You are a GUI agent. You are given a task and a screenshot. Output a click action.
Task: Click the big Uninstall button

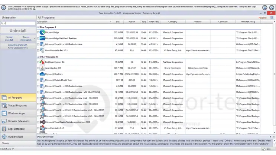pyautogui.click(x=18, y=30)
